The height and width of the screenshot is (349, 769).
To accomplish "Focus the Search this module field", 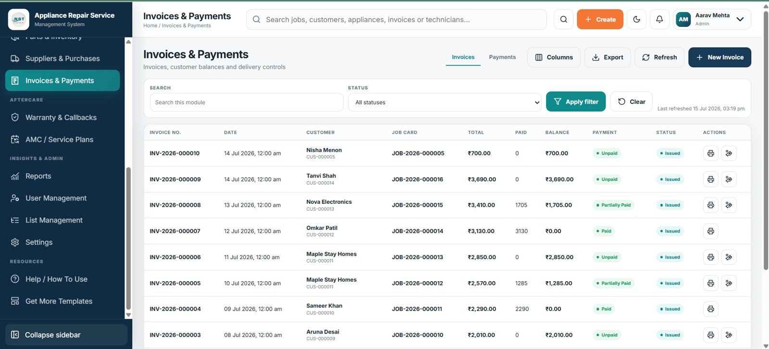I will click(247, 102).
